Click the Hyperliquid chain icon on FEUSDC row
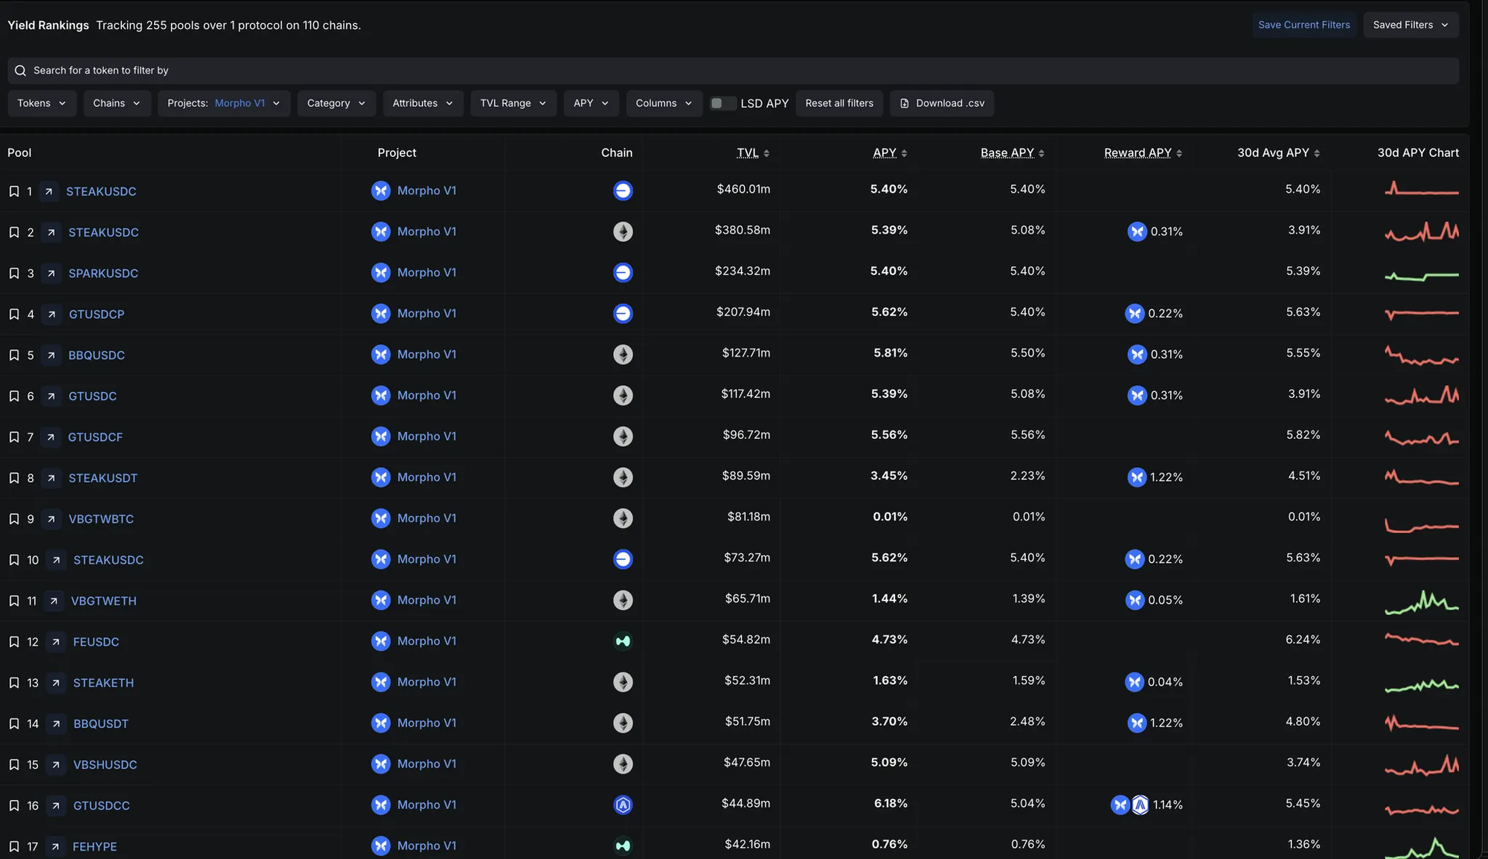Viewport: 1488px width, 859px height. pyautogui.click(x=623, y=641)
